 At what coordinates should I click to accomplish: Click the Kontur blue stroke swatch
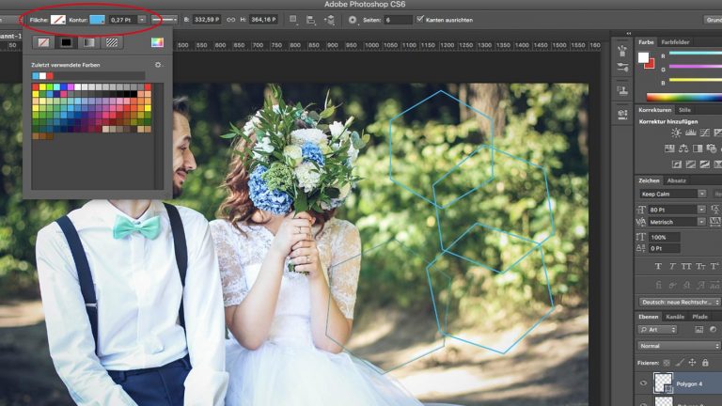pos(97,19)
